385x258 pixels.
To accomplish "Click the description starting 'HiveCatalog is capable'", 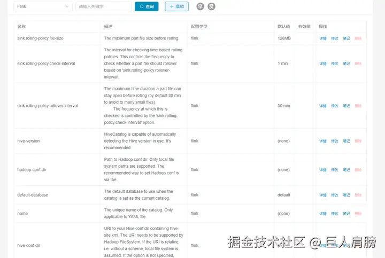I will [x=140, y=141].
